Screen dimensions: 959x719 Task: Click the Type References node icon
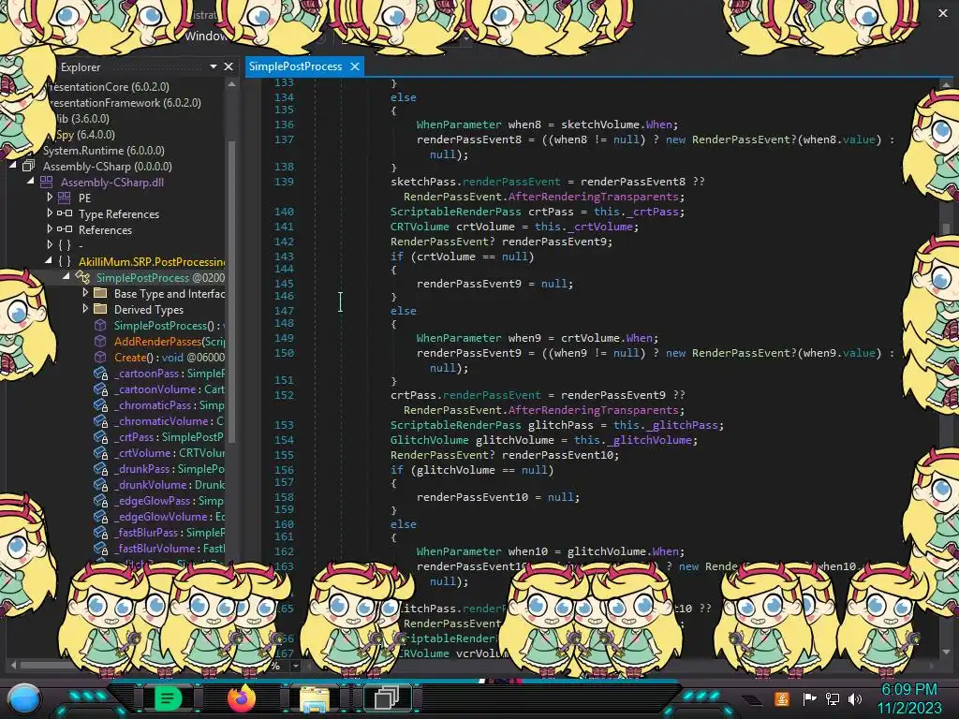[x=65, y=213]
